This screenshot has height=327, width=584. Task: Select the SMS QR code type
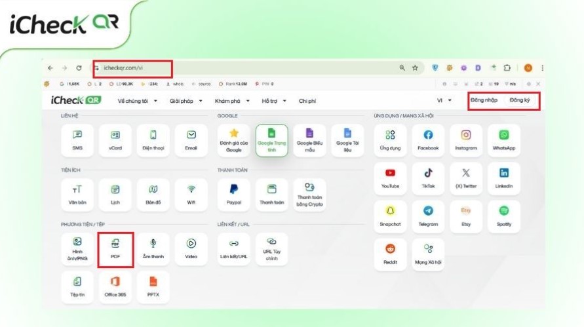[x=77, y=140]
